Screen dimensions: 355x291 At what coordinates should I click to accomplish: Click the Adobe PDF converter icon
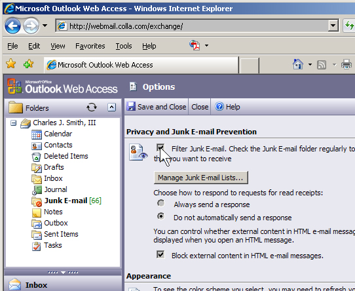195,45
